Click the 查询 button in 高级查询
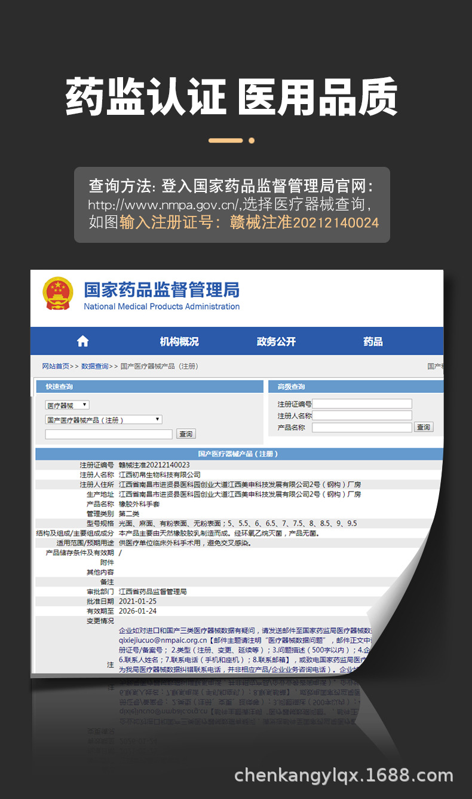The height and width of the screenshot is (799, 472). coord(424,428)
